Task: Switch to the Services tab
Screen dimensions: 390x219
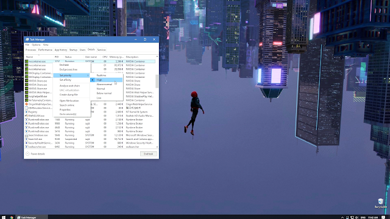Action: pos(102,50)
